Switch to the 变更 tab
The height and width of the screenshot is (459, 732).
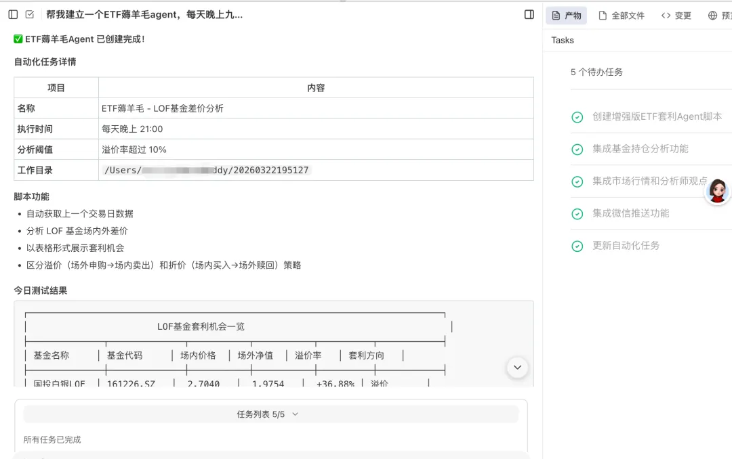tap(683, 16)
